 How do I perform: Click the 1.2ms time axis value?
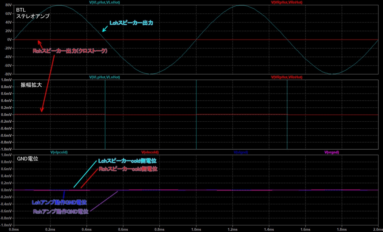(x=232, y=229)
